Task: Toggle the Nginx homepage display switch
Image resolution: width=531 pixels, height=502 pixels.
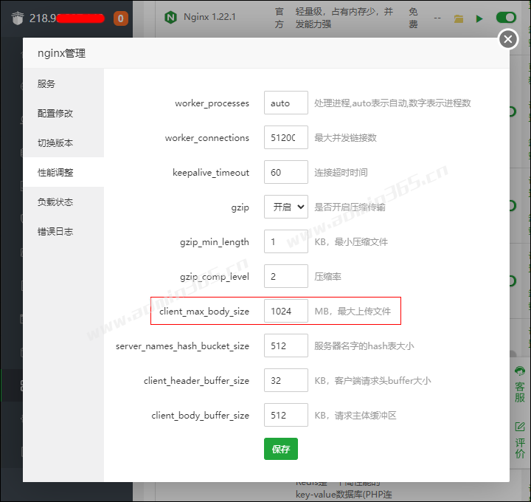Action: (506, 18)
